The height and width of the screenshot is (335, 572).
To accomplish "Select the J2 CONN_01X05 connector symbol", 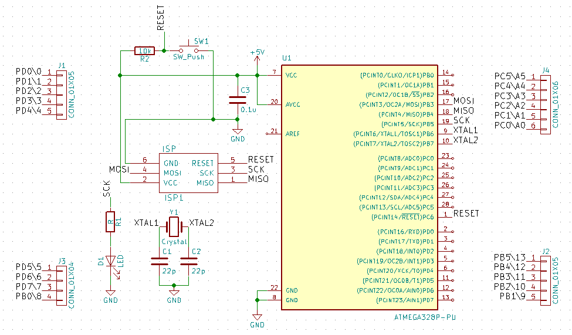I will point(546,280).
